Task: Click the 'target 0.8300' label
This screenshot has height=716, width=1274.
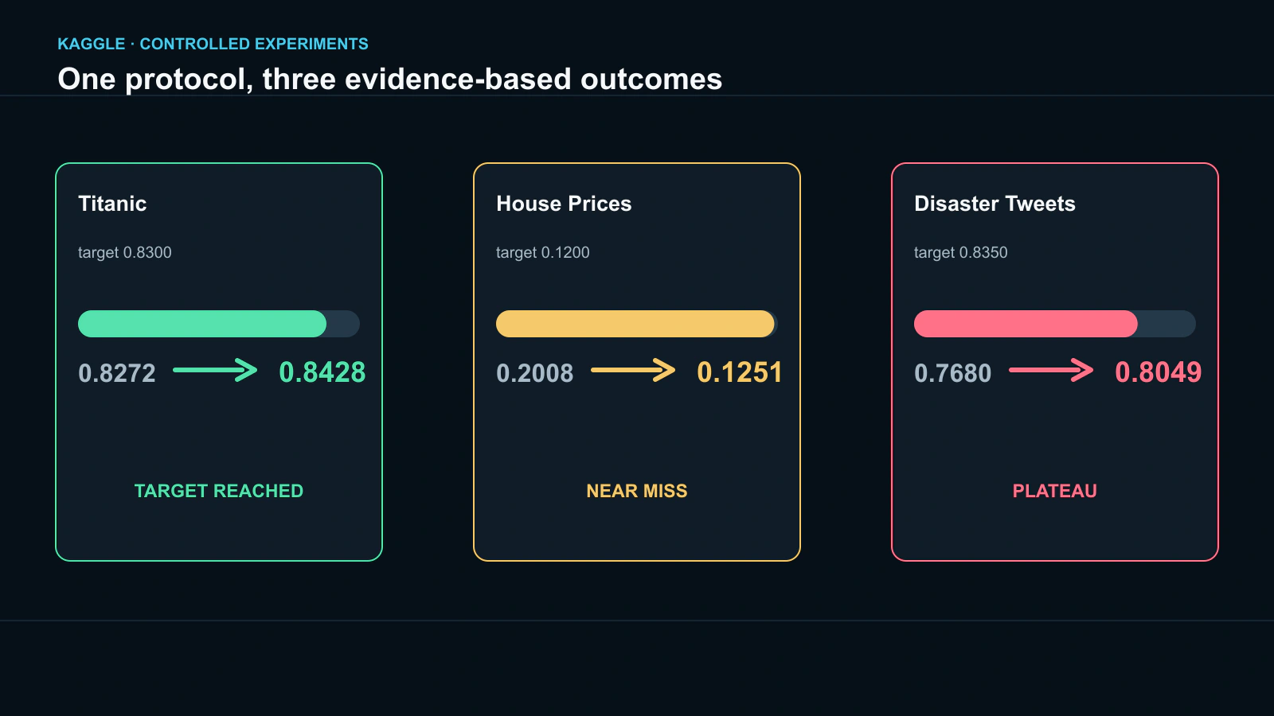Action: [x=125, y=252]
